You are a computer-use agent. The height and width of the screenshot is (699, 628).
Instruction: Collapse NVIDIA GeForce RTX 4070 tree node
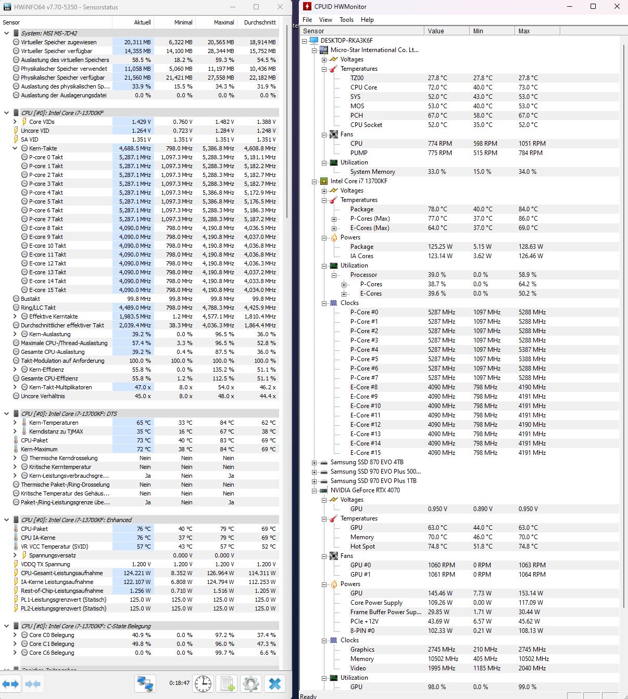314,490
